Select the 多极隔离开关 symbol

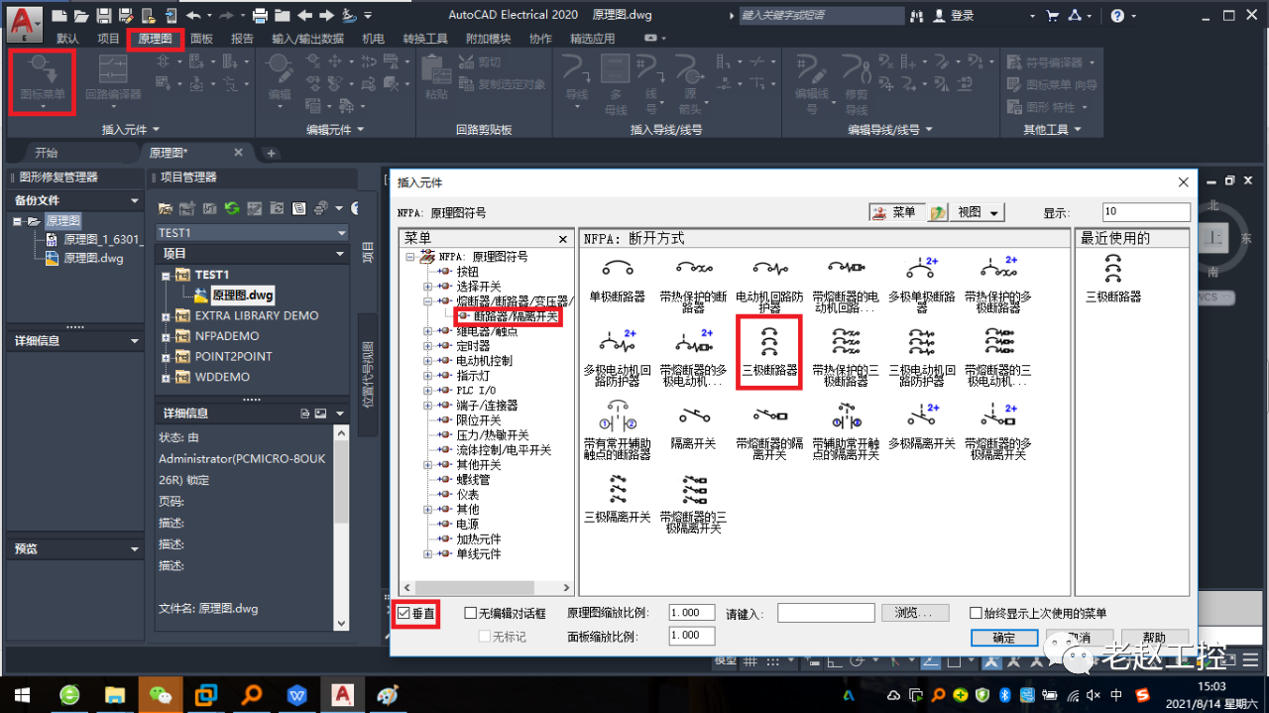(922, 426)
